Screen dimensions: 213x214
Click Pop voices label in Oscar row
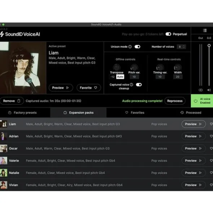(159, 148)
